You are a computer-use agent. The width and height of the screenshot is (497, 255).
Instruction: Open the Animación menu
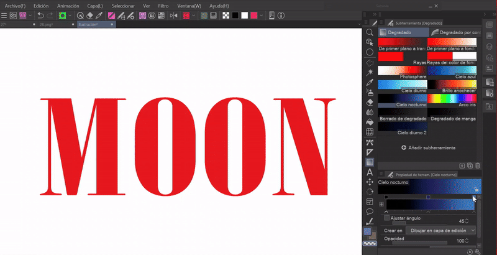tap(68, 6)
